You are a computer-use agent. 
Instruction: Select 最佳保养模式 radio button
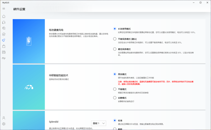point(115,49)
